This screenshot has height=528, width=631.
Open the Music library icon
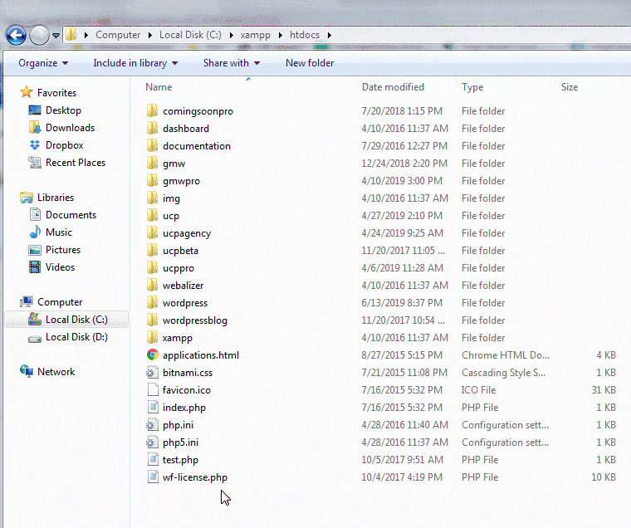pos(35,232)
